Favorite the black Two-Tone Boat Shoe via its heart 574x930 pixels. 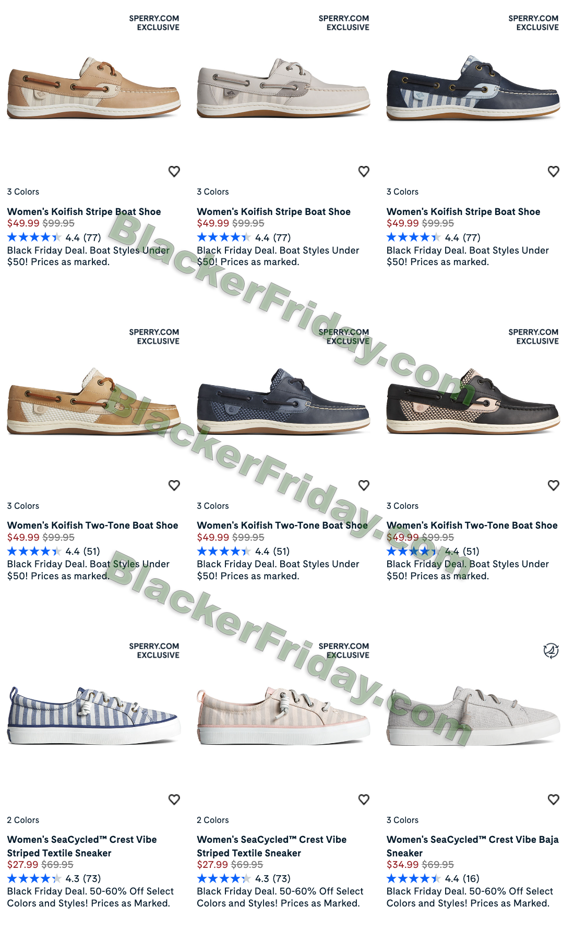[x=554, y=485]
